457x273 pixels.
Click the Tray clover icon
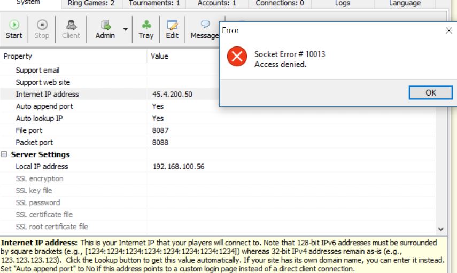click(x=146, y=25)
